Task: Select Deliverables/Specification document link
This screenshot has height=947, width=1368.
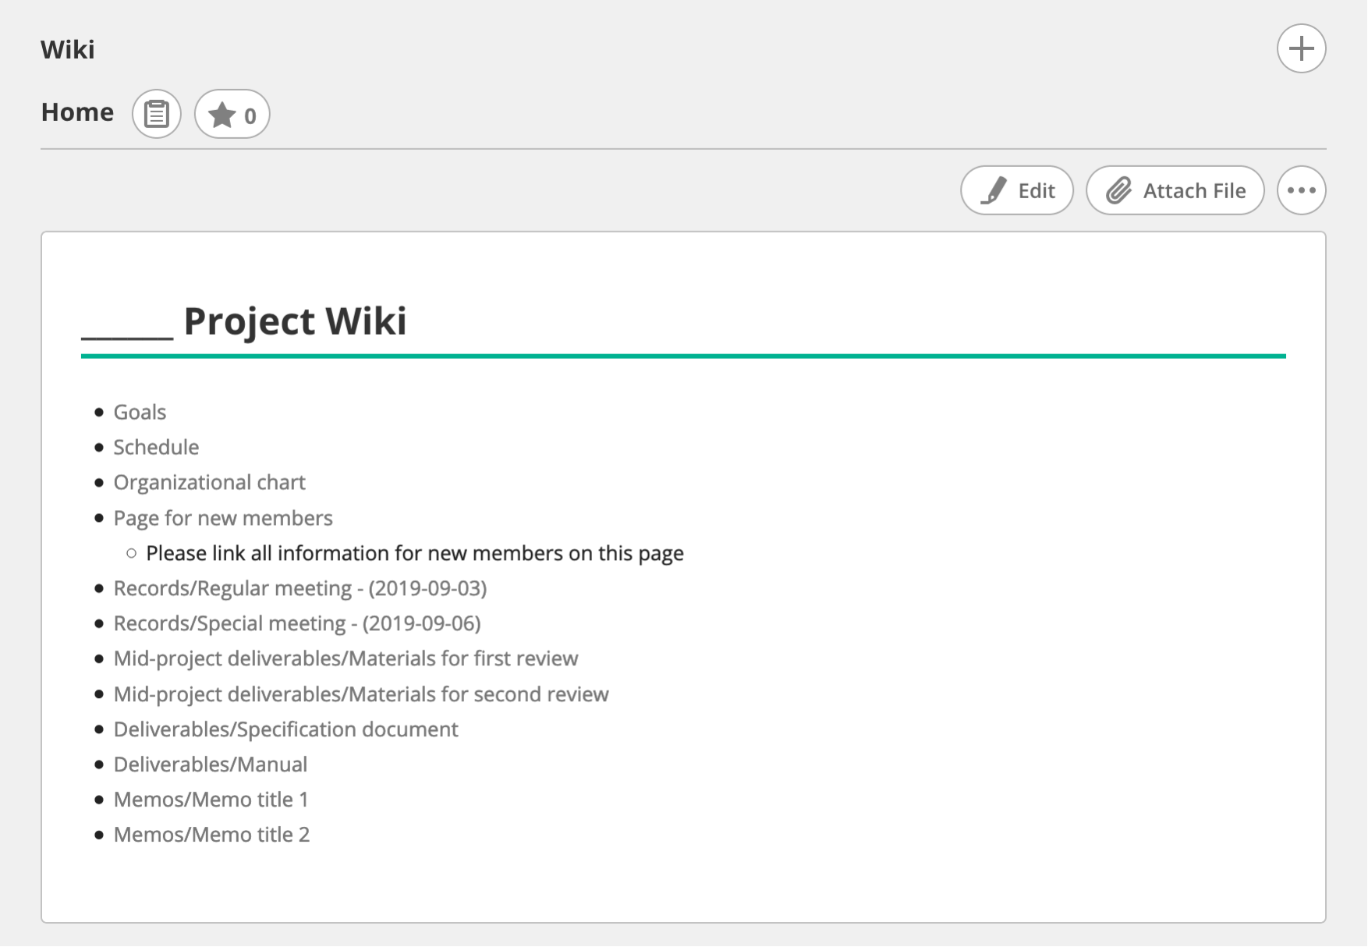Action: [x=285, y=729]
